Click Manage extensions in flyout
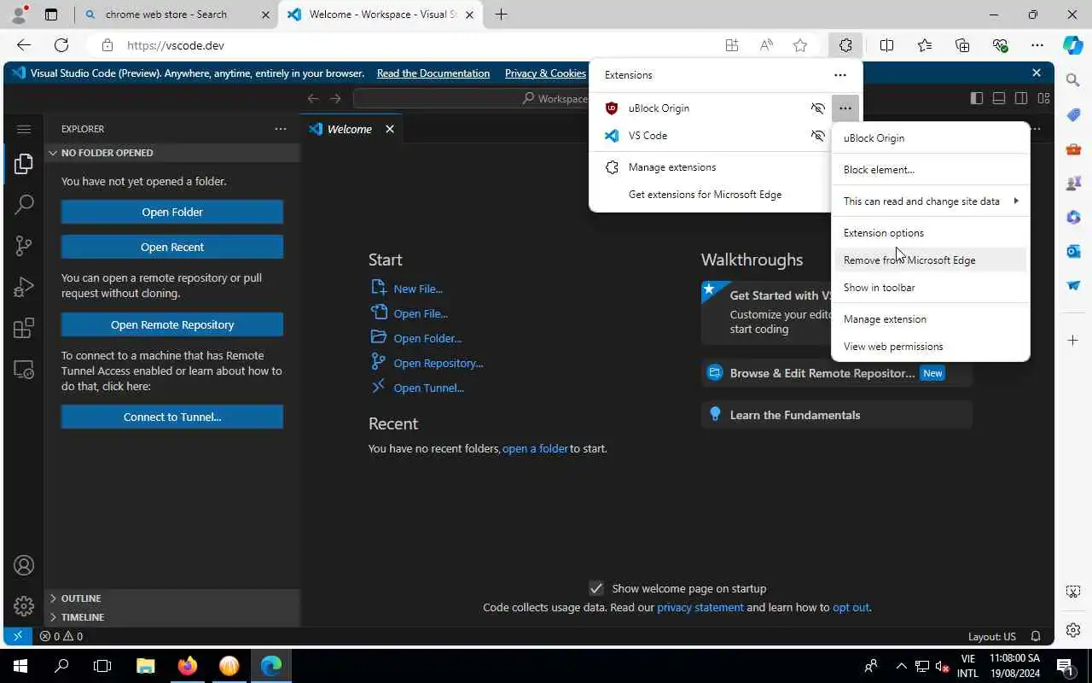Viewport: 1092px width, 683px height. (708, 167)
